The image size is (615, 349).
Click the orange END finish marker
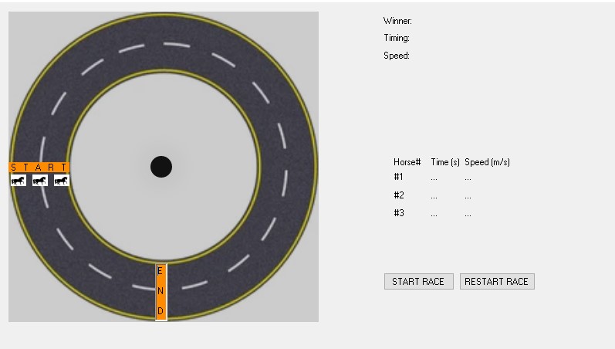tap(161, 292)
